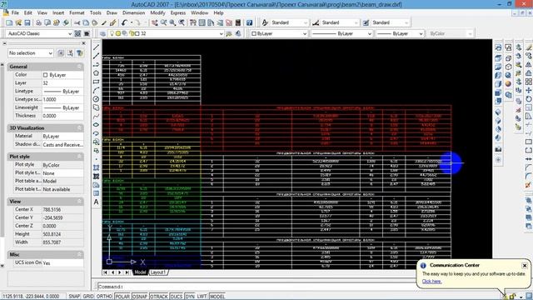Collapse the Plot style section
Image resolution: width=533 pixels, height=300 pixels.
[x=79, y=157]
